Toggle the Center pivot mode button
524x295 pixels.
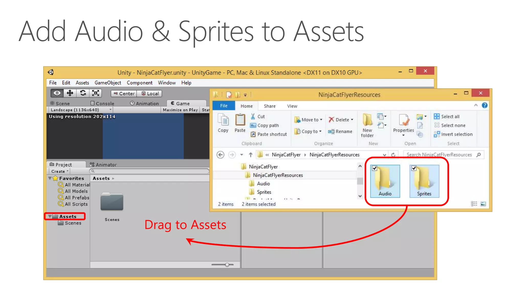[x=124, y=94]
